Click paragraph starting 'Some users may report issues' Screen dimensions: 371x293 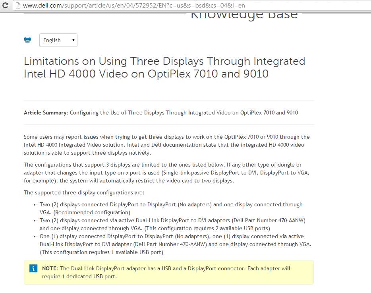tap(166, 145)
